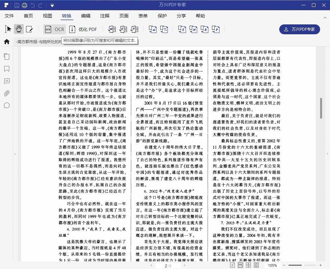This screenshot has width=330, height=269.
Task: Convert the PDF to Excel format
Action: tap(122, 29)
